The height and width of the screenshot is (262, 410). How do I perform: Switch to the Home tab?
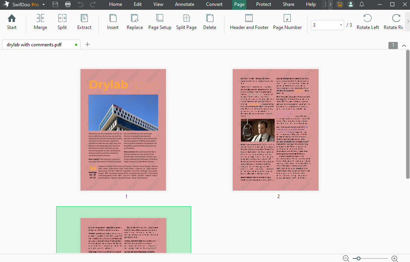[116, 4]
